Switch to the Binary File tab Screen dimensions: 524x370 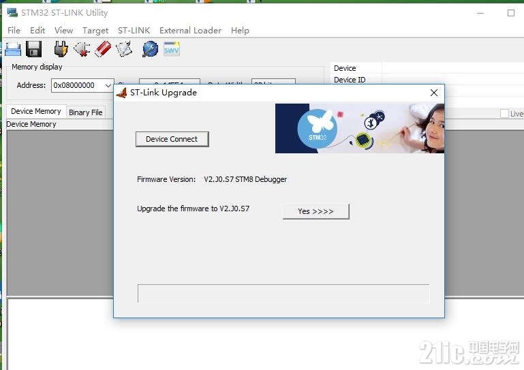(x=86, y=112)
